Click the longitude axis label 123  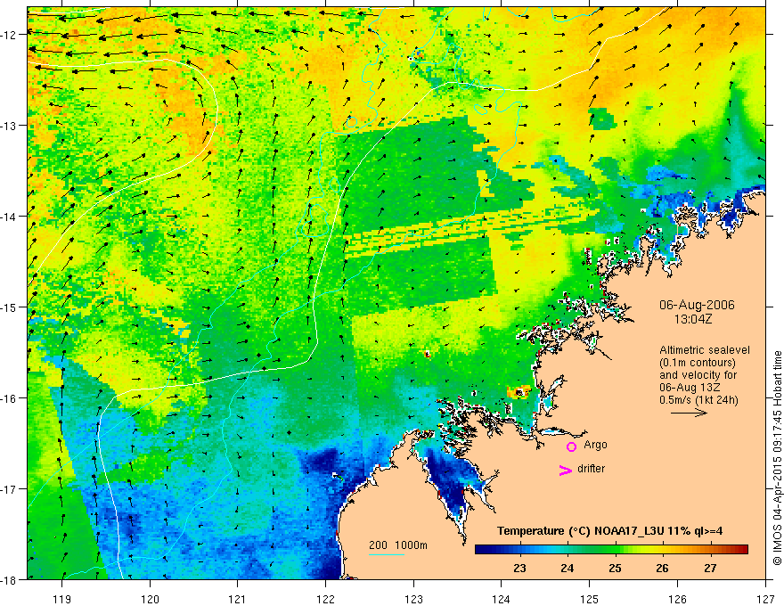point(413,599)
